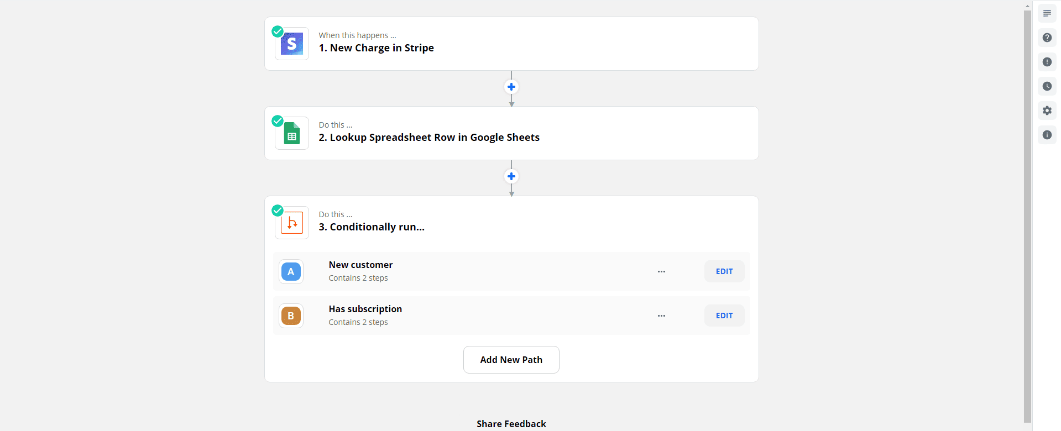
Task: Click the scrollbar up arrow
Action: pyautogui.click(x=1027, y=6)
